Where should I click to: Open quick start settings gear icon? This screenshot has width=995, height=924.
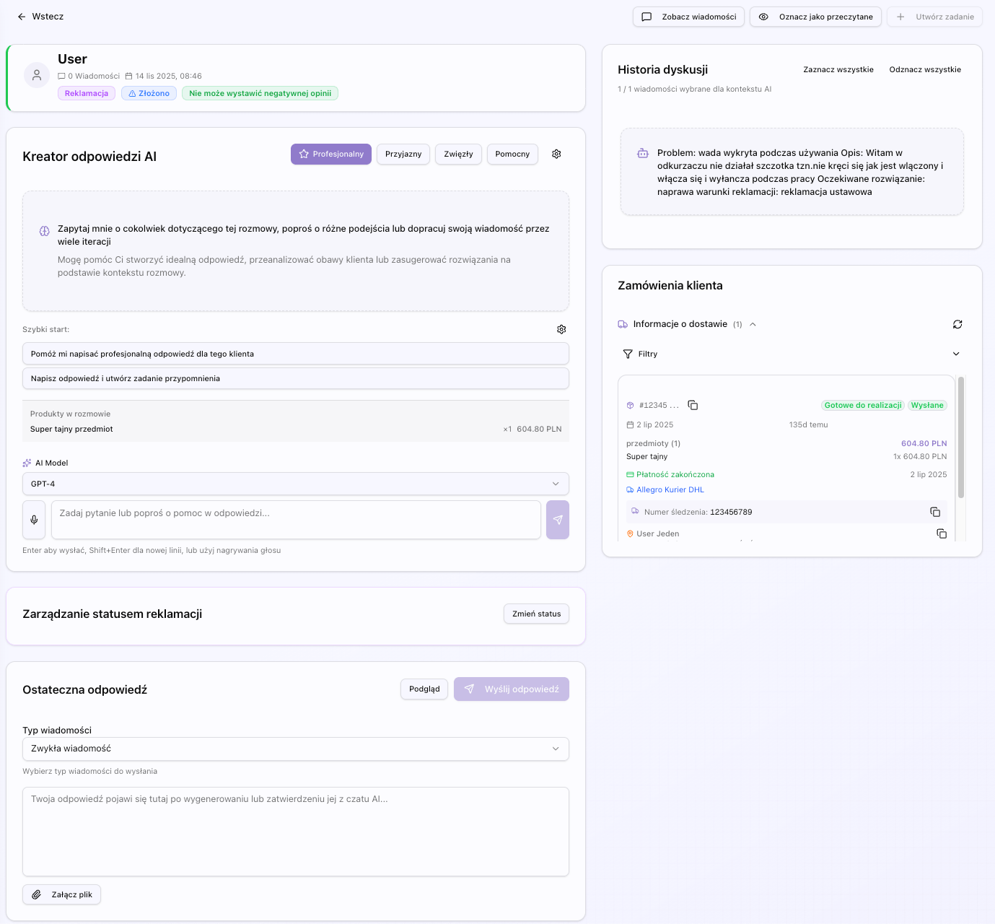point(561,329)
